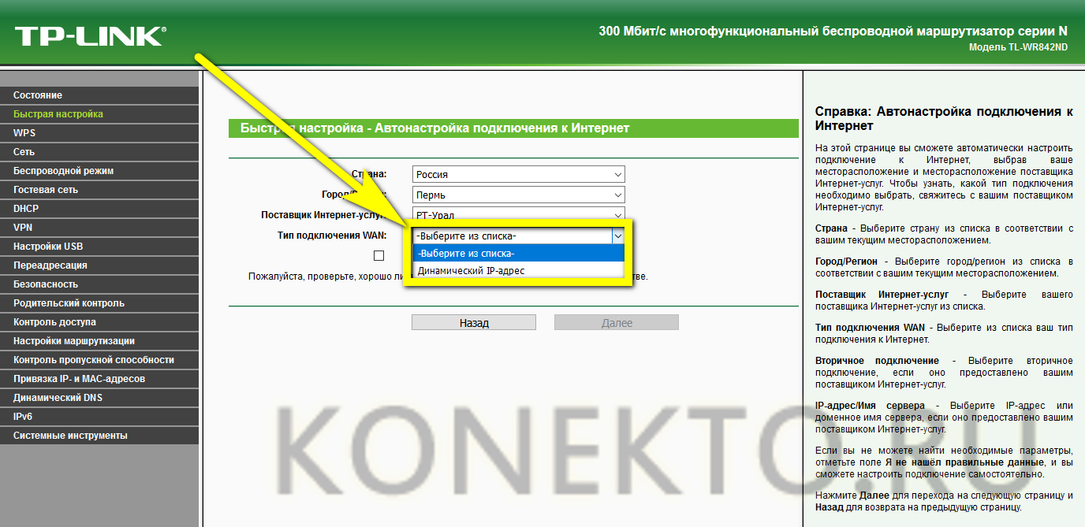Screen dimensions: 1085x527
Task: Click the 300 Мбит/с router title text
Action: 833,32
